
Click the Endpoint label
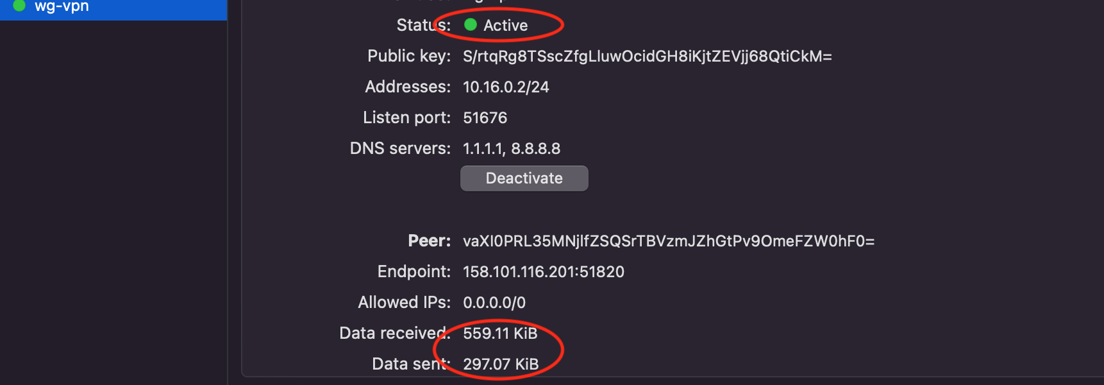point(414,272)
